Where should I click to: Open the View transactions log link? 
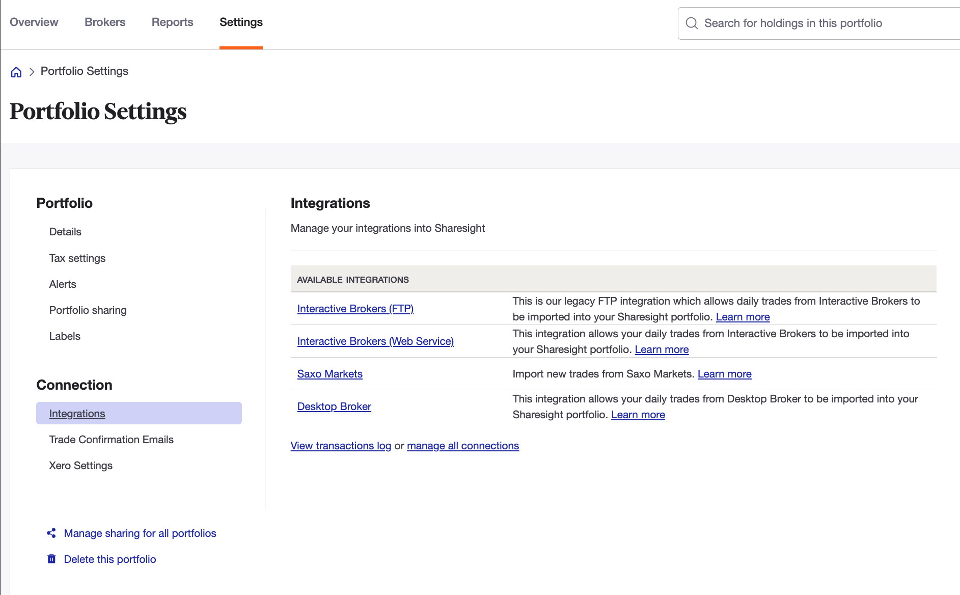341,446
